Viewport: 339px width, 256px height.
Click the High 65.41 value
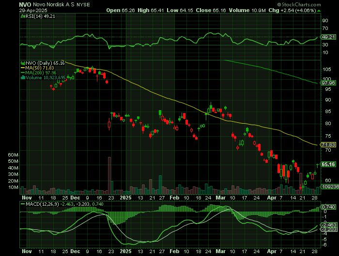click(x=151, y=10)
